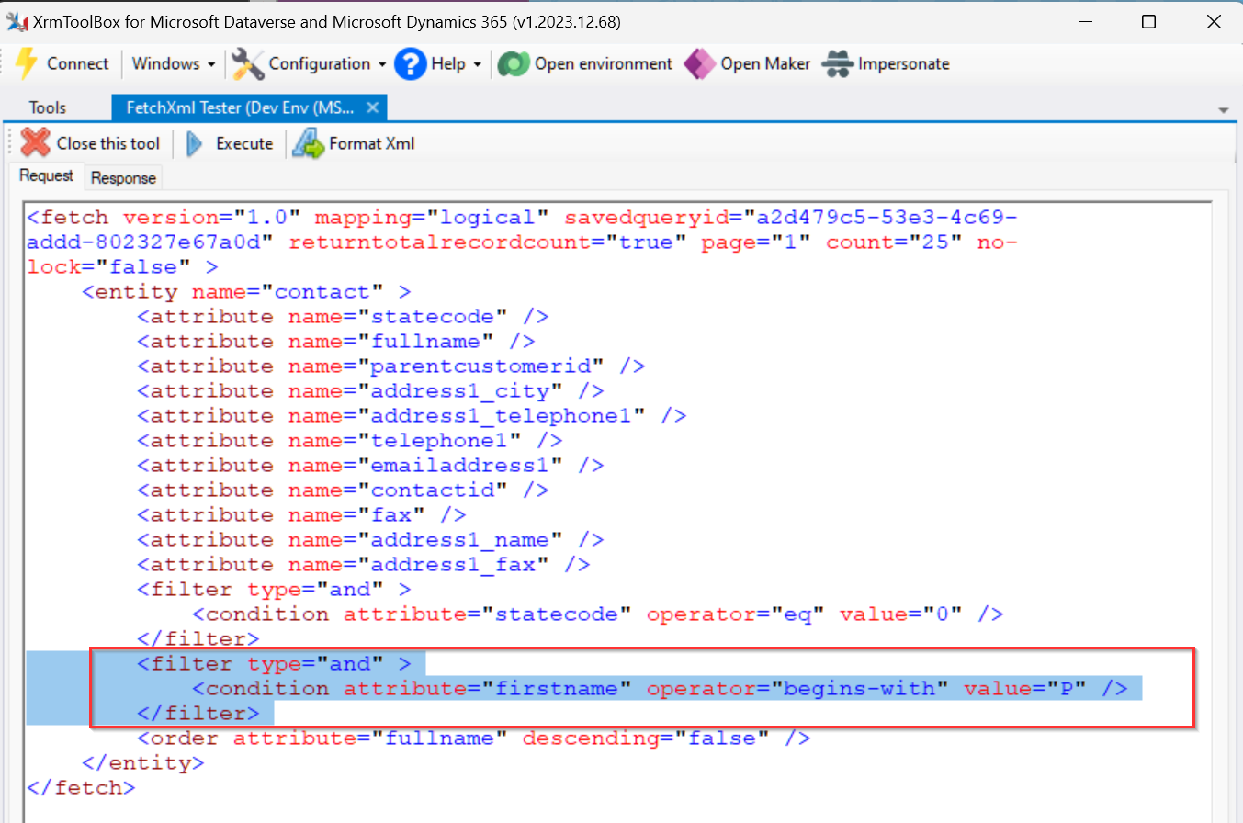The width and height of the screenshot is (1243, 823).
Task: Click the Execute play icon
Action: 194,143
